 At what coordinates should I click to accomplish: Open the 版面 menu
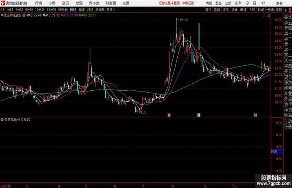(x=219, y=3)
